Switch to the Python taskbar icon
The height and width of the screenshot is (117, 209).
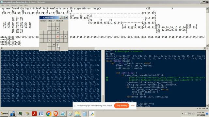(x=92, y=114)
